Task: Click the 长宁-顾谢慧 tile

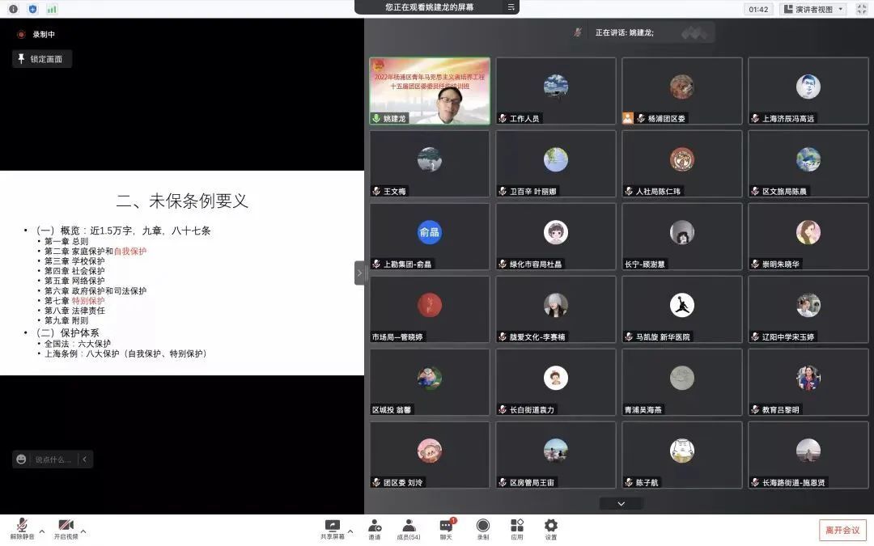Action: 682,237
